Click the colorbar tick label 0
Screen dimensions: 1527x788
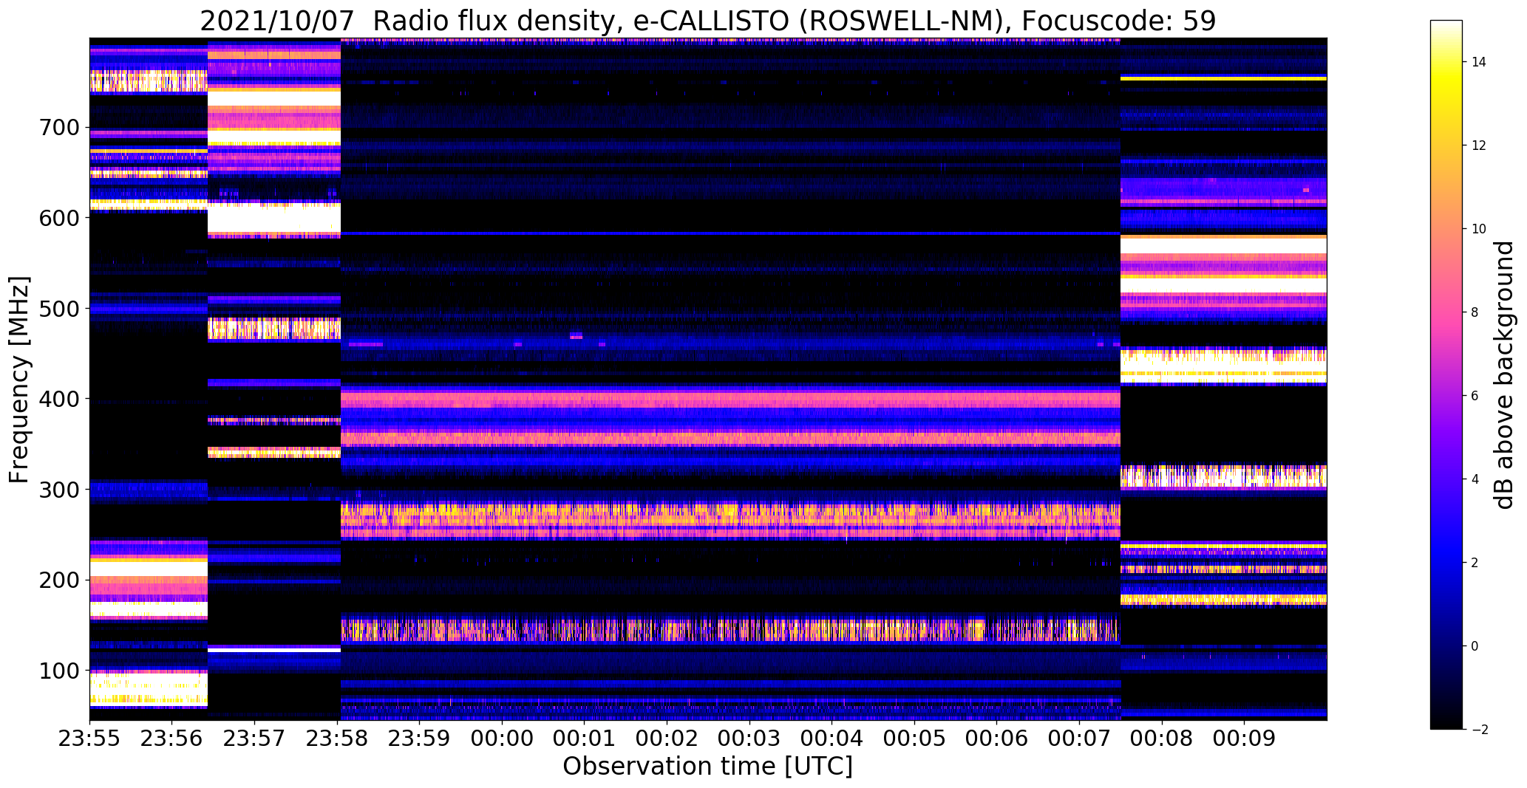(x=1475, y=646)
